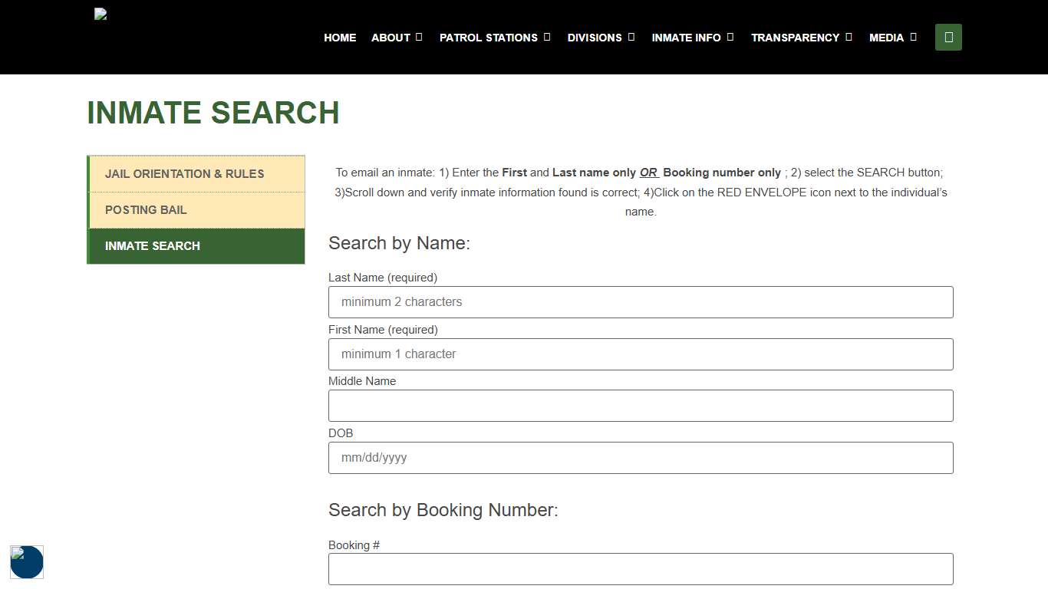Screen dimensions: 1048x589
Task: Click the accessibility widget icon
Action: coord(27,562)
